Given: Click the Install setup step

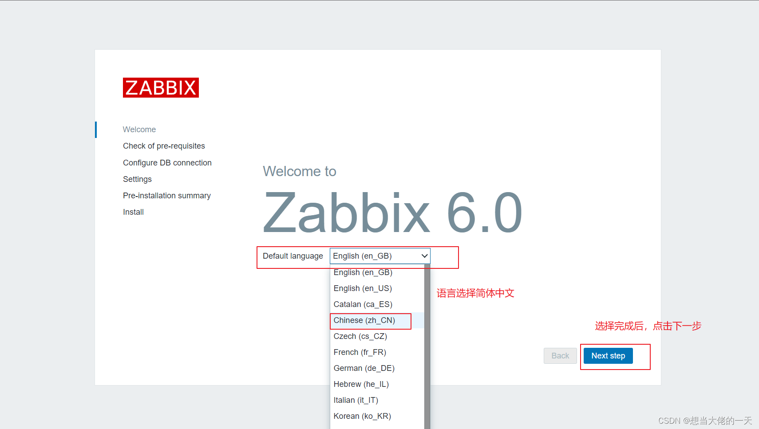Looking at the screenshot, I should (133, 212).
